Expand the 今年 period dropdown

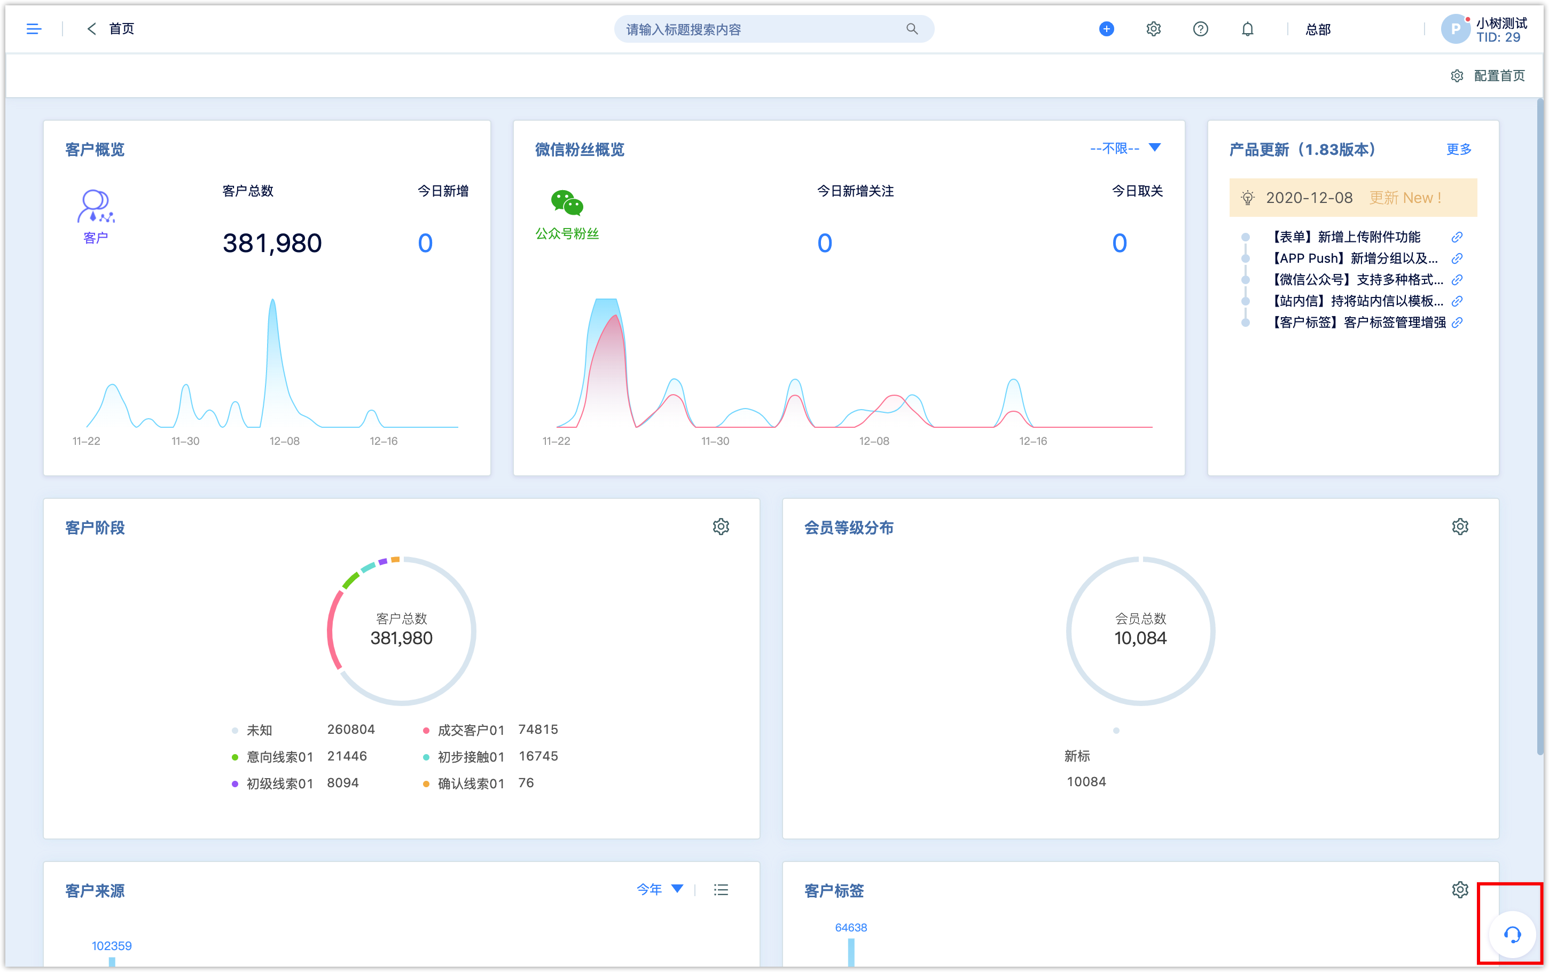click(x=660, y=889)
